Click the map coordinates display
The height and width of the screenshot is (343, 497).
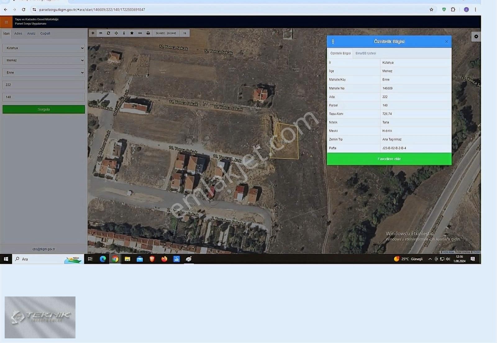coord(166,33)
